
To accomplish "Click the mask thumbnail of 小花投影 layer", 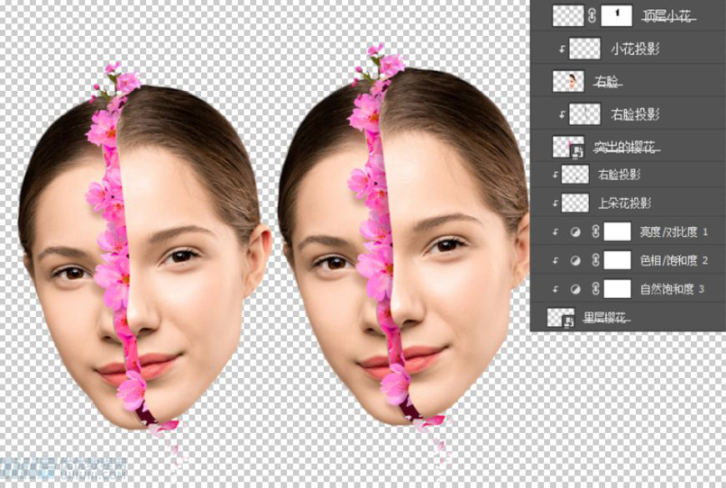I will click(584, 50).
